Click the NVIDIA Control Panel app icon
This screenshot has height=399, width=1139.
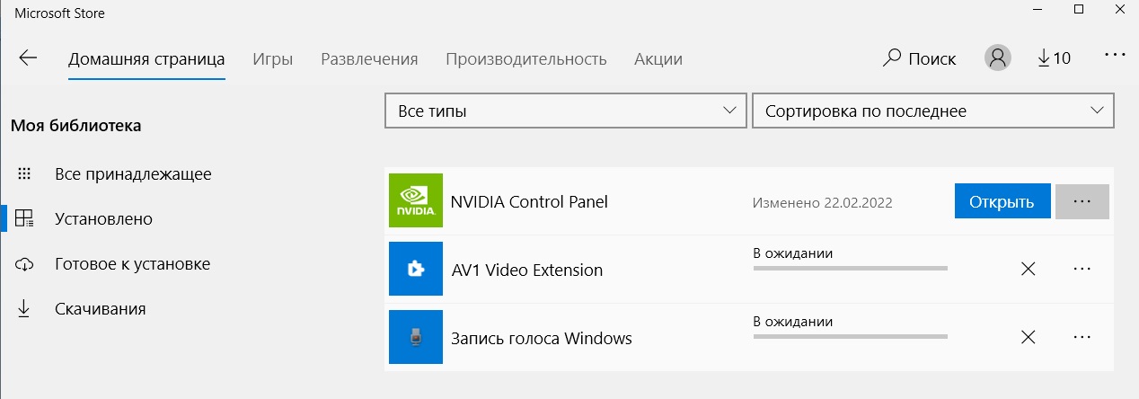point(416,200)
